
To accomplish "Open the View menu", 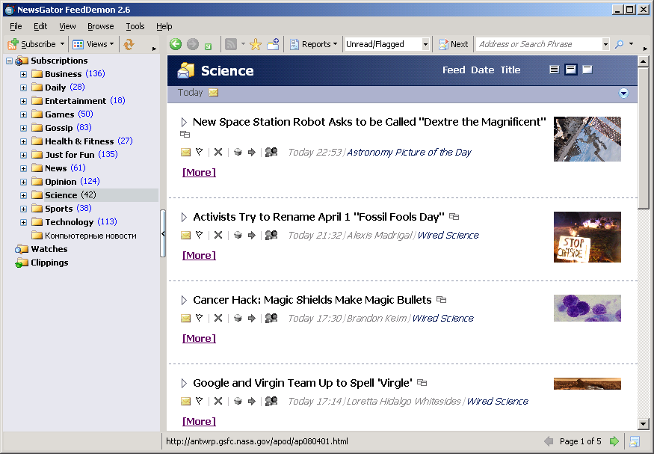I will pos(67,26).
